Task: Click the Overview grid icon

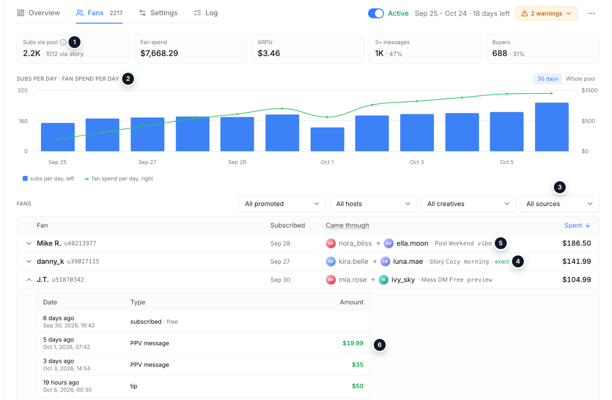Action: click(21, 13)
